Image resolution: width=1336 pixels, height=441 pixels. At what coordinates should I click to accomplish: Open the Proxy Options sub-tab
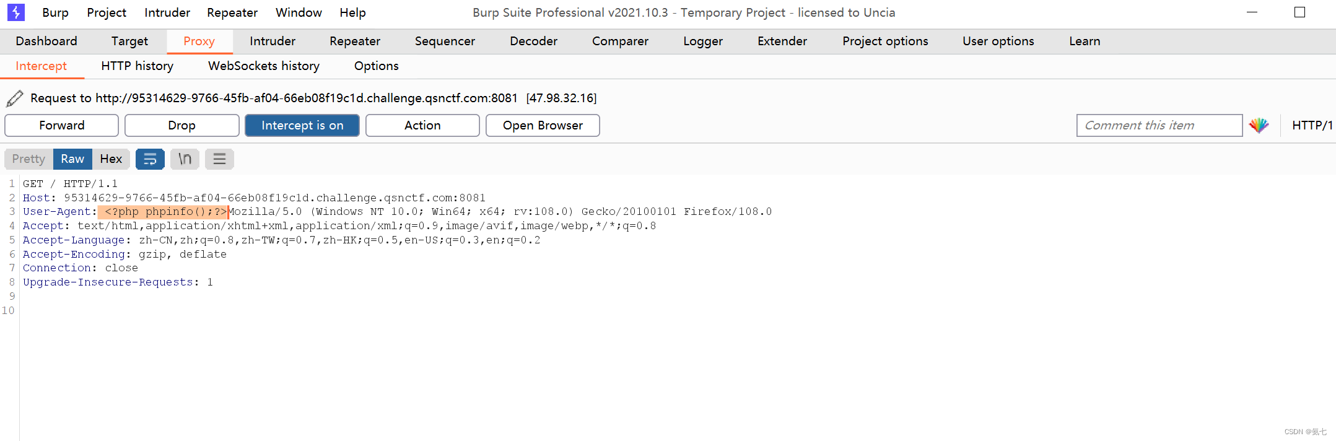click(x=376, y=66)
